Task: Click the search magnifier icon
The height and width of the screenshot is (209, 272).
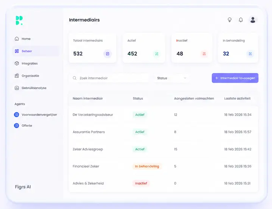Action: tap(75, 78)
